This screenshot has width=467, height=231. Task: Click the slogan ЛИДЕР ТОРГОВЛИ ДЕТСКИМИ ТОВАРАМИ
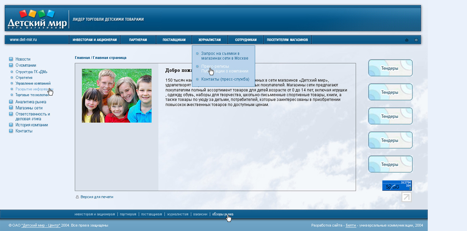108,19
